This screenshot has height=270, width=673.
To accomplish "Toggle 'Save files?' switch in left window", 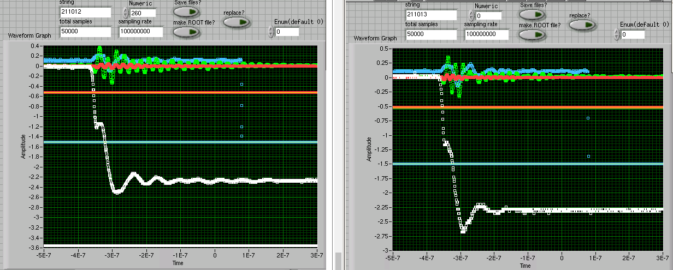I will tap(187, 13).
